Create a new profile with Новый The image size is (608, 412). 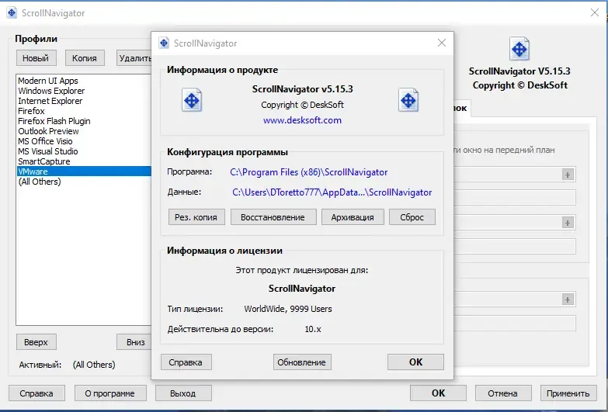[x=36, y=58]
